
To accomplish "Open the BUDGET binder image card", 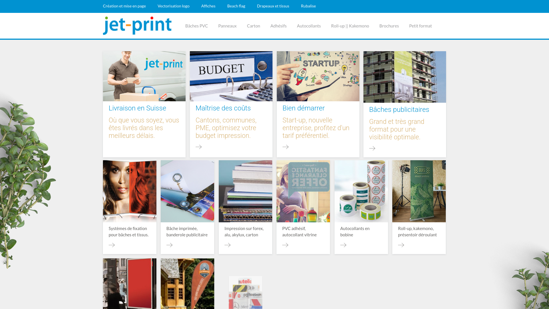I will [231, 76].
